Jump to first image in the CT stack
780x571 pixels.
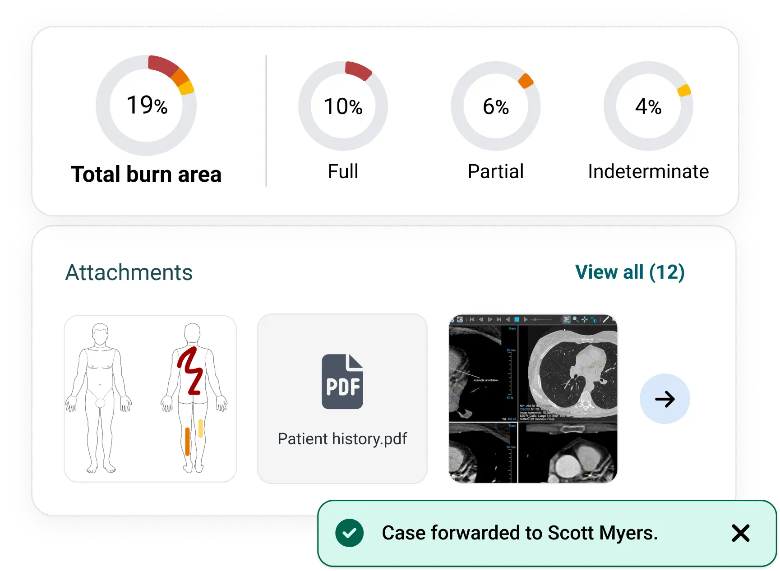point(472,319)
